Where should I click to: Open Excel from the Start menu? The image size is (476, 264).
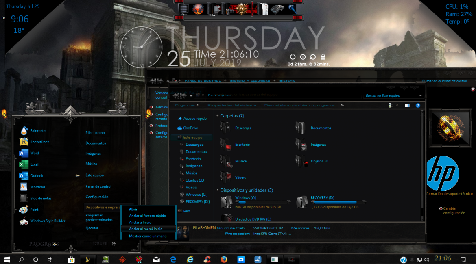click(29, 164)
